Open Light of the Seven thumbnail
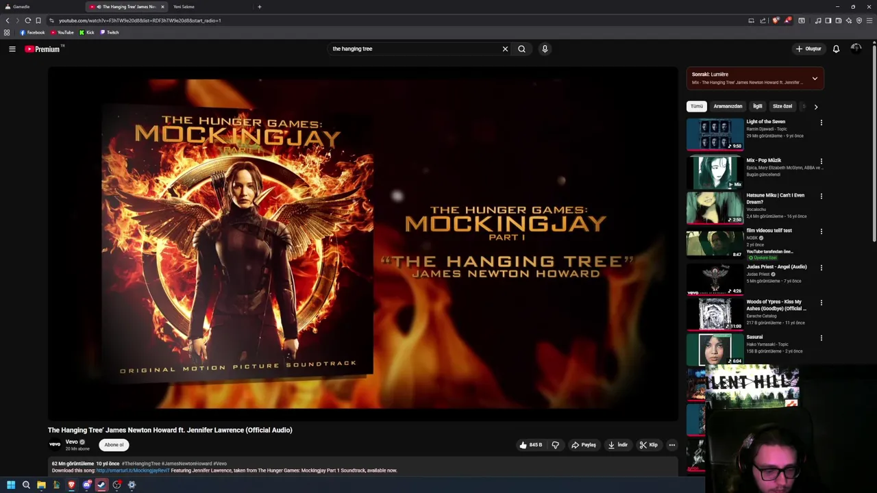Image resolution: width=877 pixels, height=493 pixels. click(715, 134)
